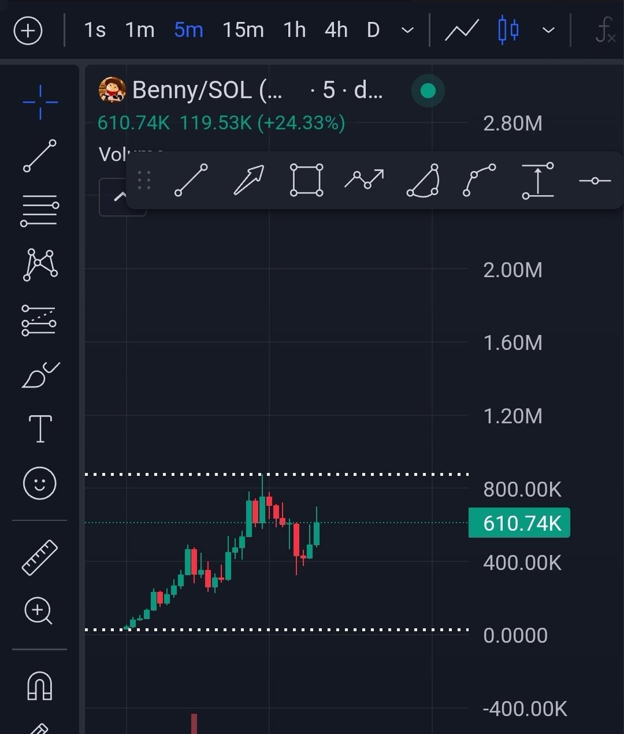Image resolution: width=624 pixels, height=734 pixels.
Task: Open chart style dropdown chevron
Action: point(549,31)
